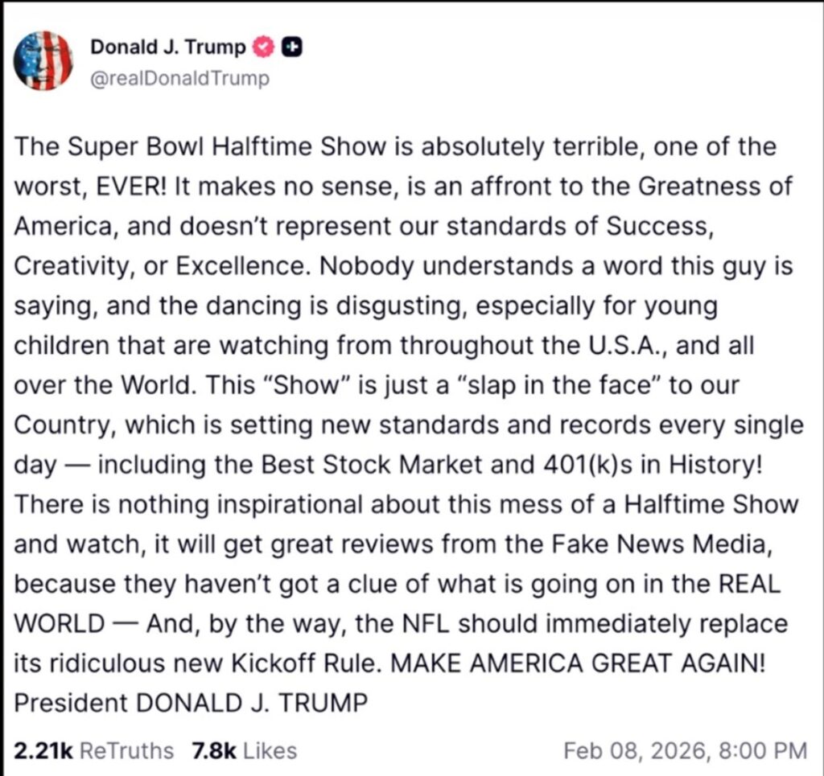Click the black plus badge icon
Viewport: 824px width, 776px height.
coord(293,47)
